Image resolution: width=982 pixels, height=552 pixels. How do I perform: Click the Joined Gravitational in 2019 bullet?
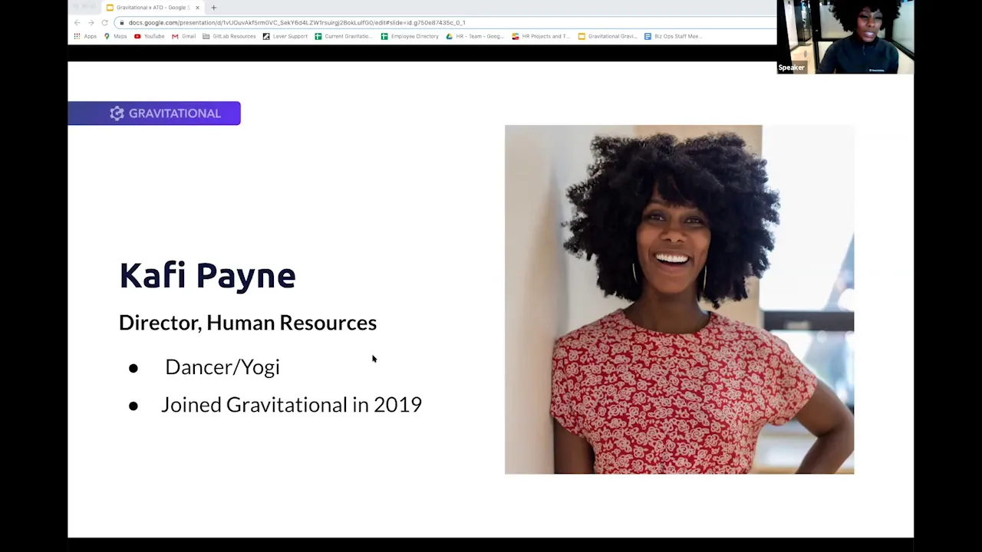[x=292, y=405]
